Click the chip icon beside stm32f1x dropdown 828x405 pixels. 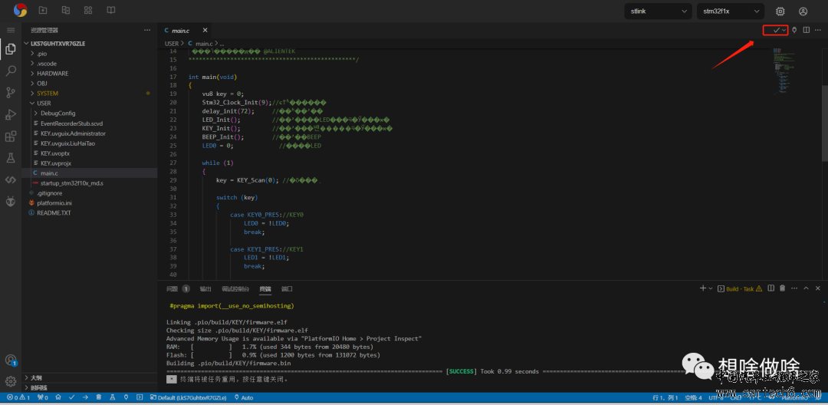[780, 11]
